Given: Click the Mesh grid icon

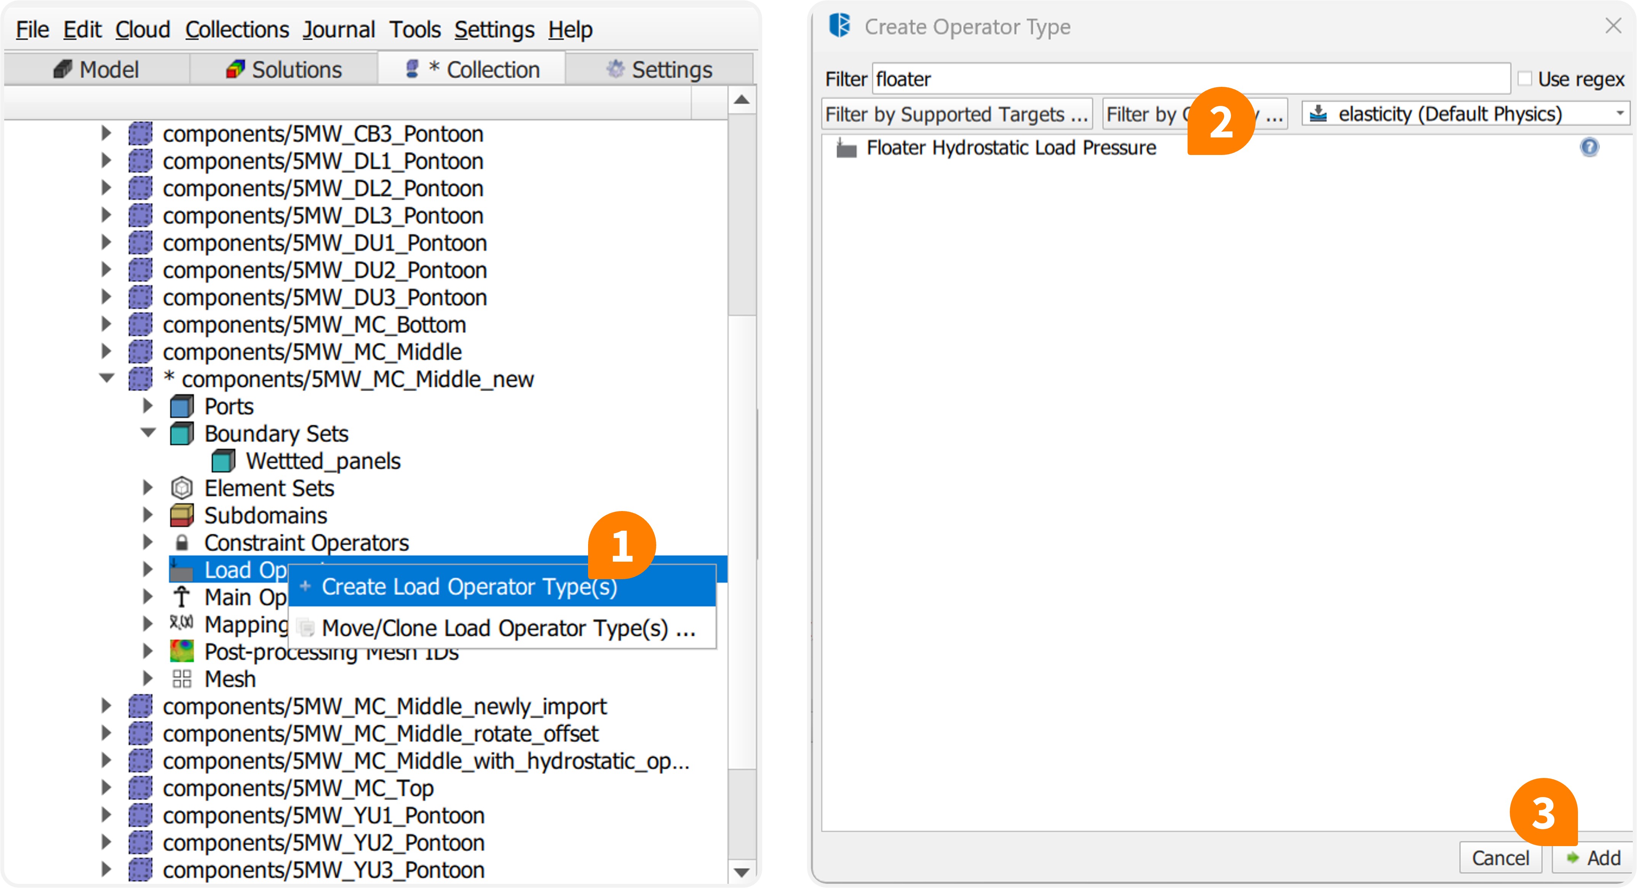Looking at the screenshot, I should pos(182,679).
